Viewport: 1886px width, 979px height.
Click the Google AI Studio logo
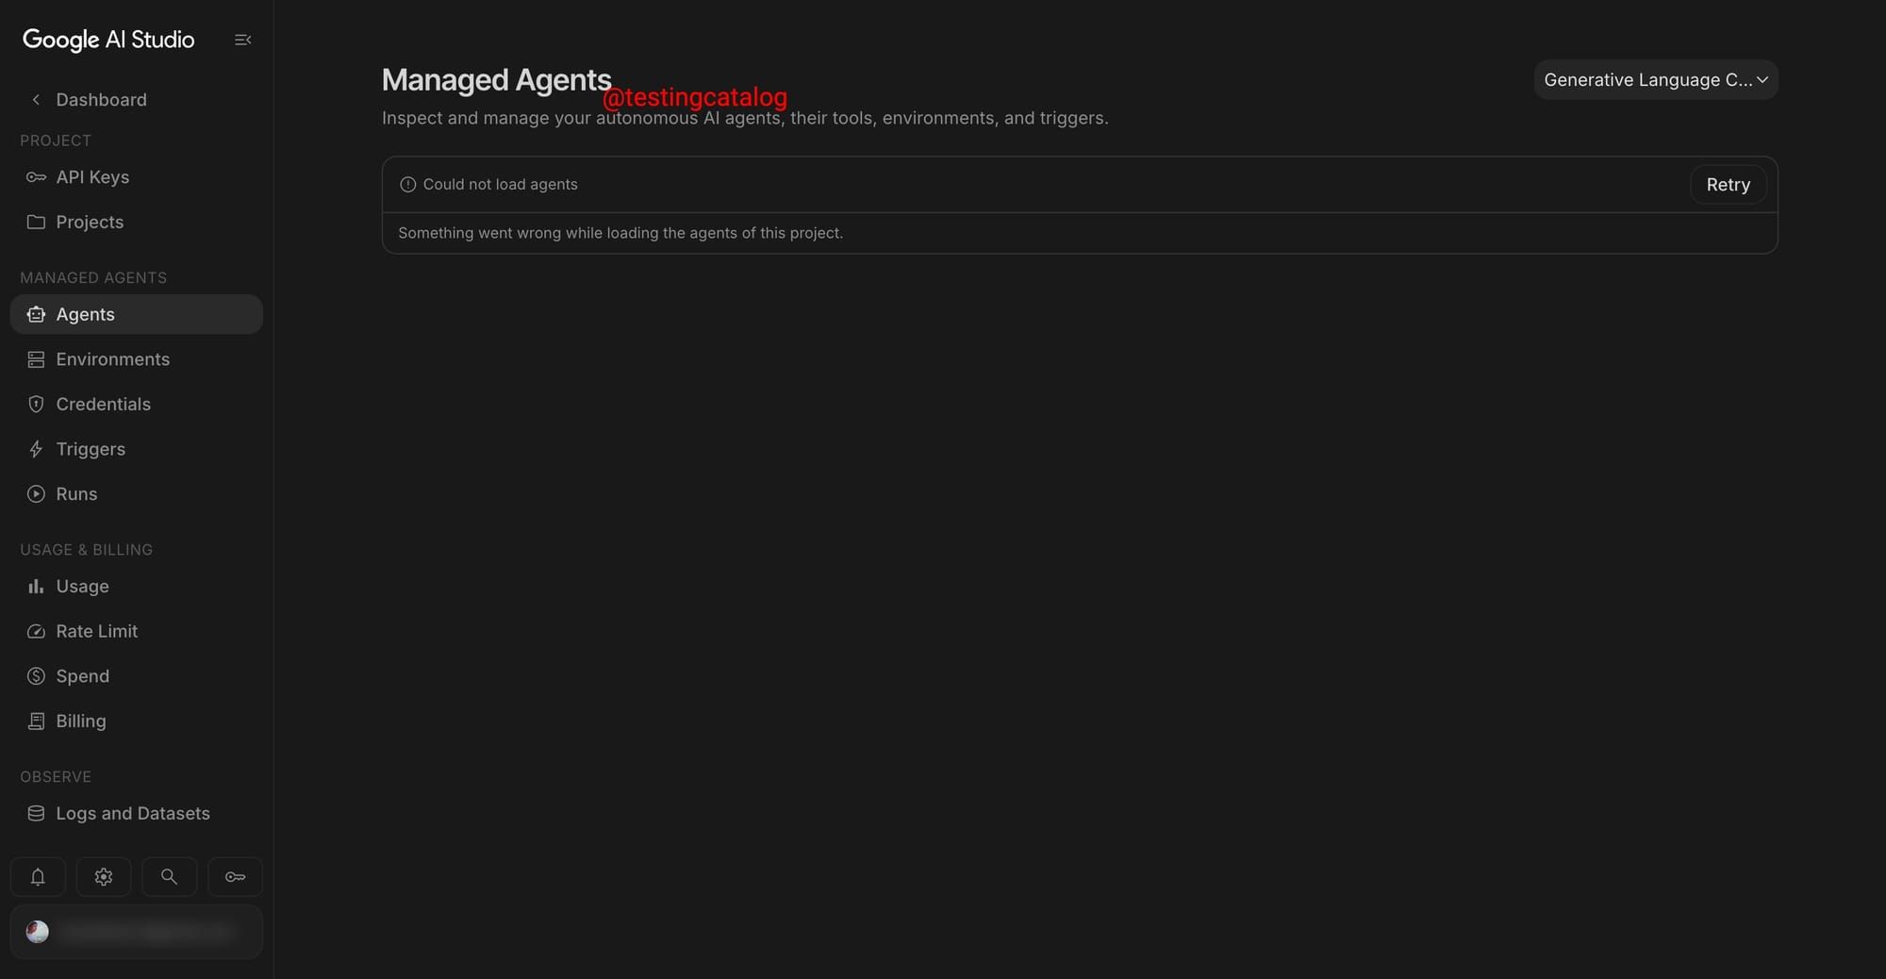pyautogui.click(x=108, y=40)
